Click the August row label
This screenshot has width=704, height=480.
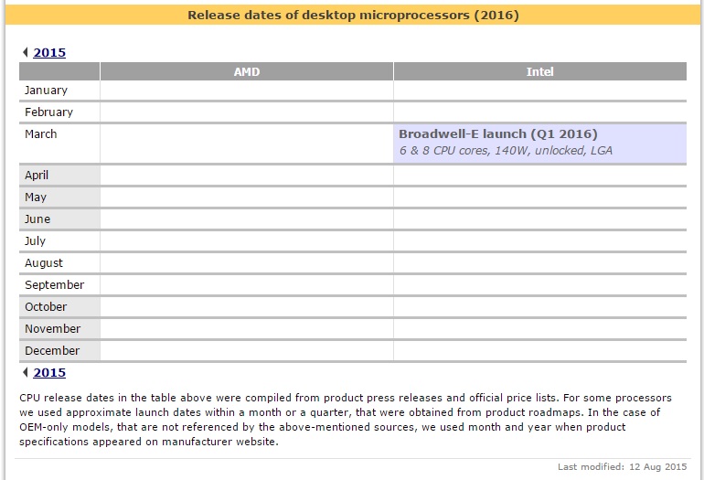(44, 263)
